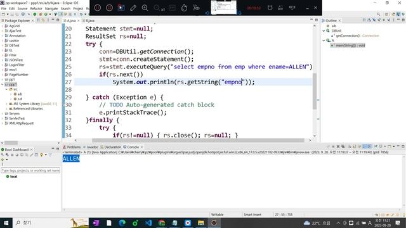Collapse the ppp1 project node
The image size is (406, 228).
pos(3,84)
